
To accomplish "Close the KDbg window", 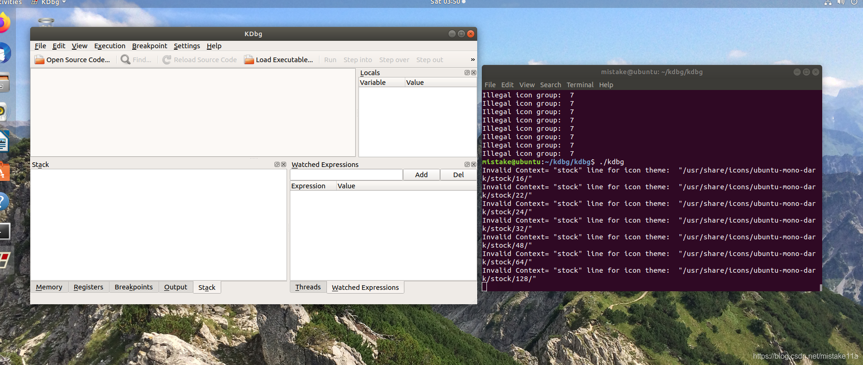I will pyautogui.click(x=471, y=34).
